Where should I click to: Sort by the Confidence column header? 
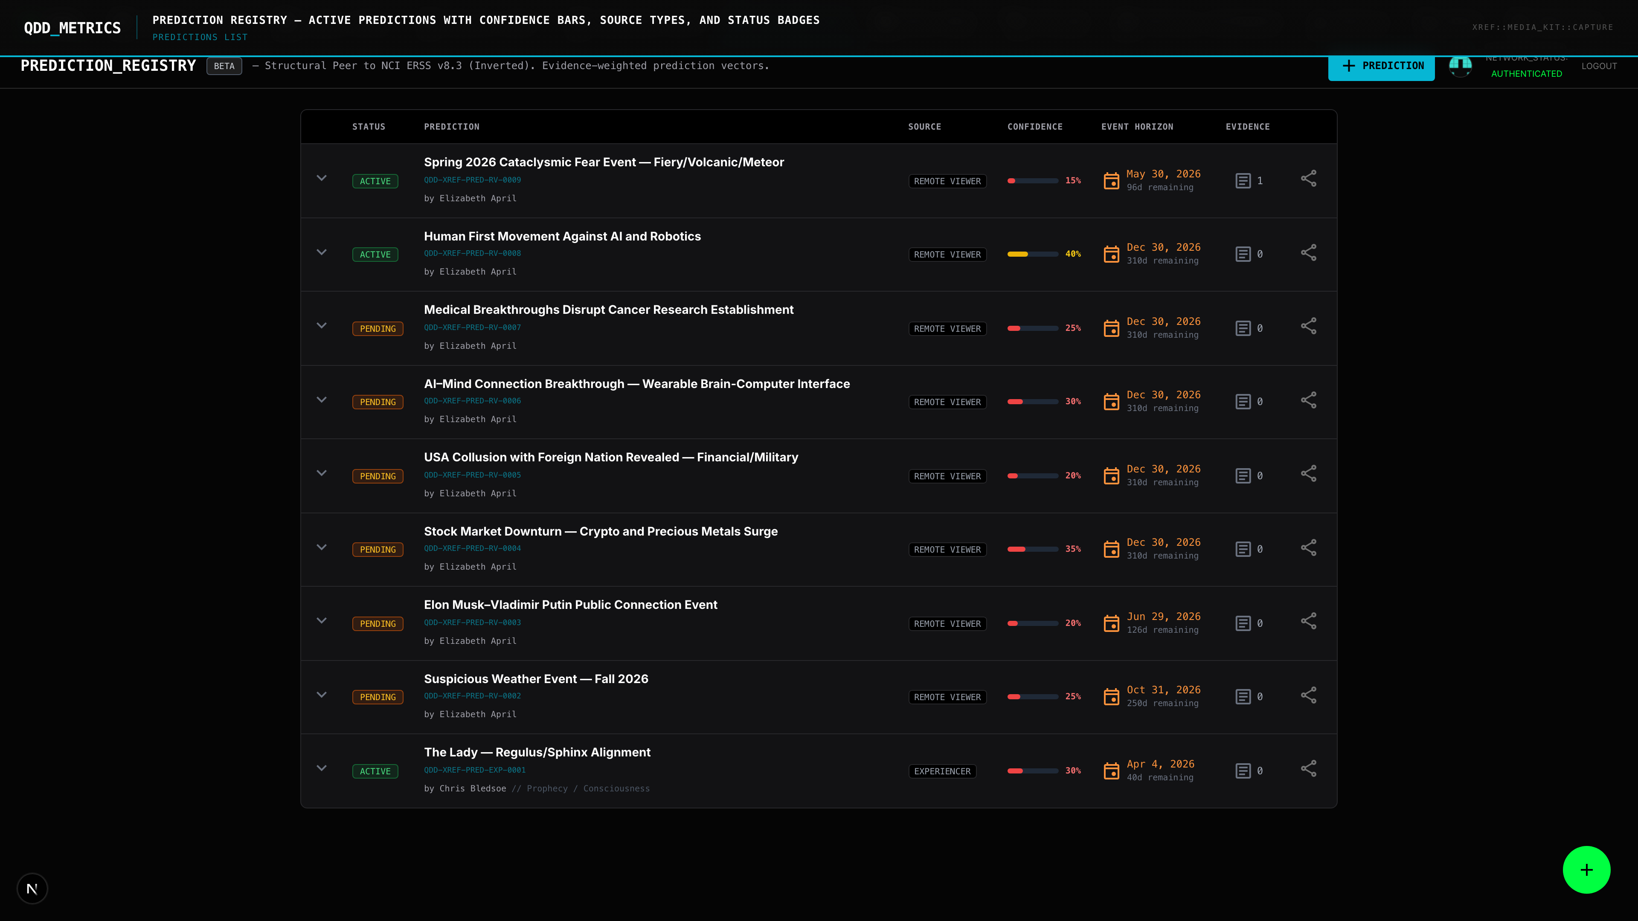(1034, 127)
